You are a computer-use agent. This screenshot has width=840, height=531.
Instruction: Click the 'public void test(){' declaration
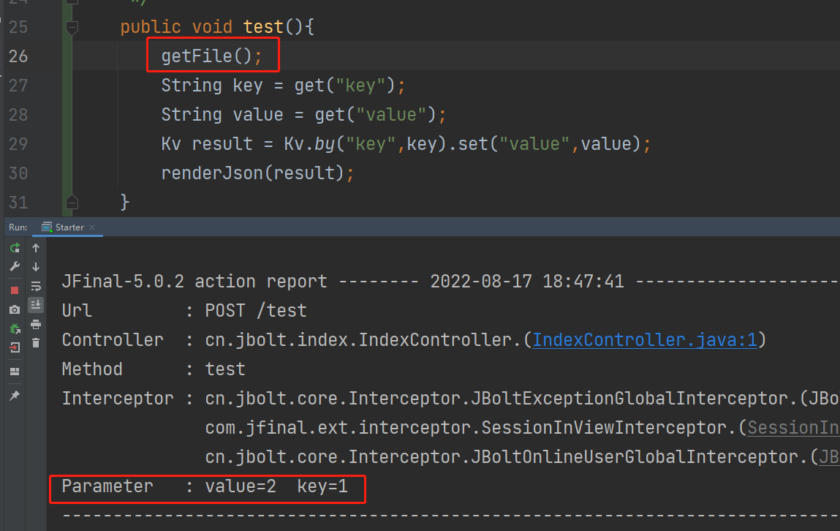tap(217, 27)
